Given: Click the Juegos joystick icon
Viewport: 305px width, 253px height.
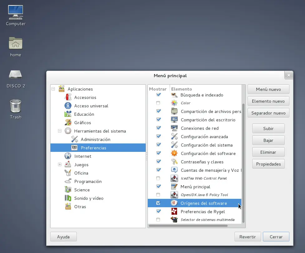Looking at the screenshot, I should [68, 164].
